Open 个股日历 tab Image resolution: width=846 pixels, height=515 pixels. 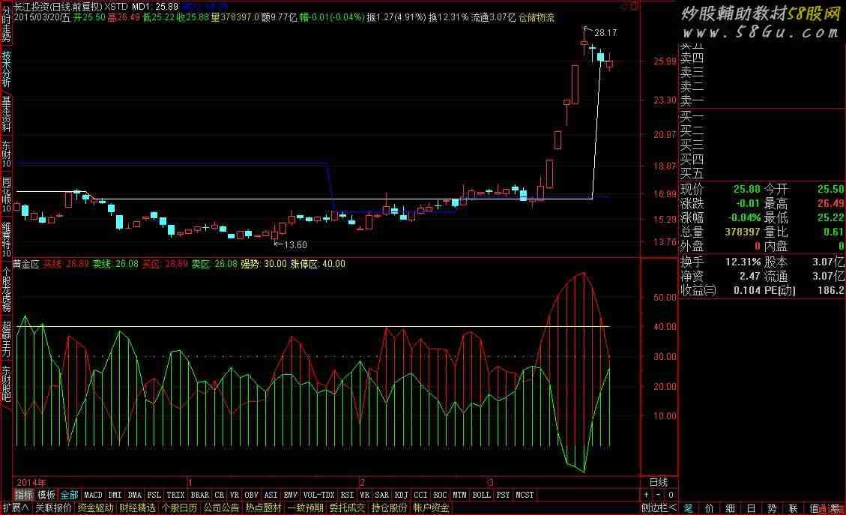(180, 508)
